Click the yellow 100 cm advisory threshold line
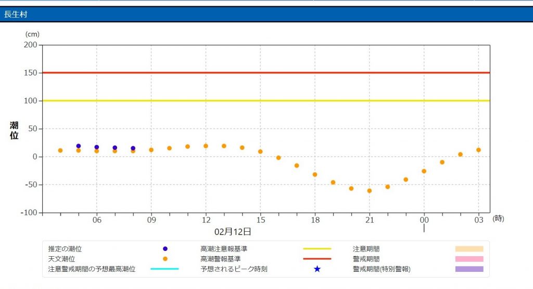 (266, 100)
